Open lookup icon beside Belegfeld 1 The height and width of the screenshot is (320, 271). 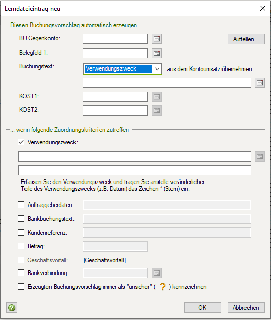[157, 53]
